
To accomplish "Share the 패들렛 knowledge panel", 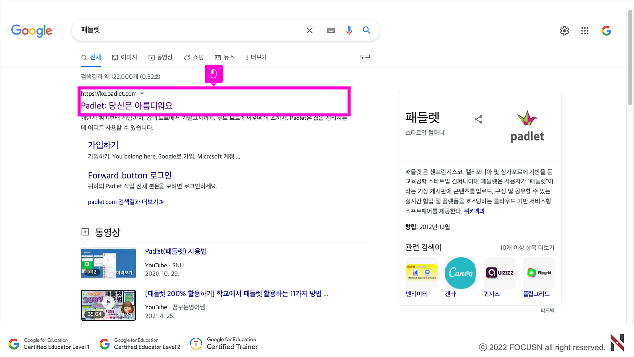I will [x=478, y=119].
